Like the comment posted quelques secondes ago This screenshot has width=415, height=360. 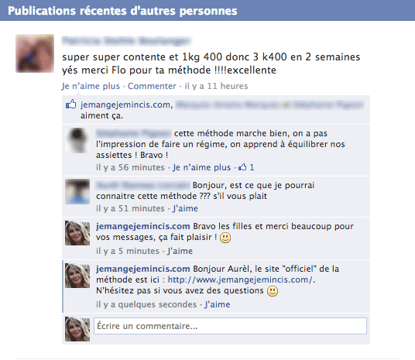coord(218,304)
